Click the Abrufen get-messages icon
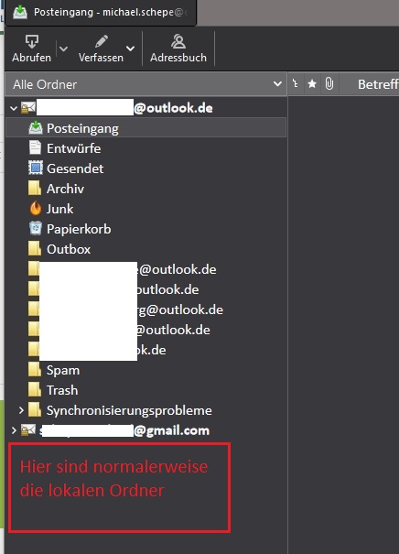Image resolution: width=399 pixels, height=554 pixels. [32, 41]
